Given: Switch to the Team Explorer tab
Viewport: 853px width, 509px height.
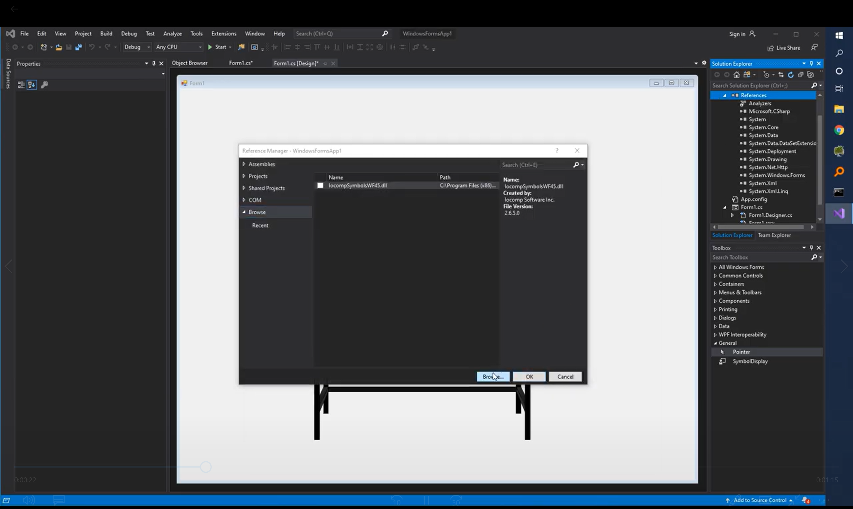Looking at the screenshot, I should click(774, 235).
